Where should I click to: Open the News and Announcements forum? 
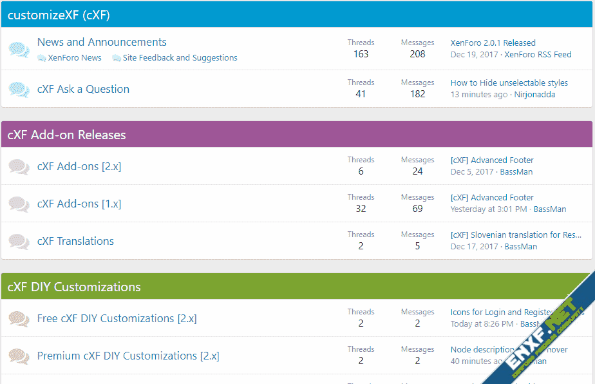point(102,43)
